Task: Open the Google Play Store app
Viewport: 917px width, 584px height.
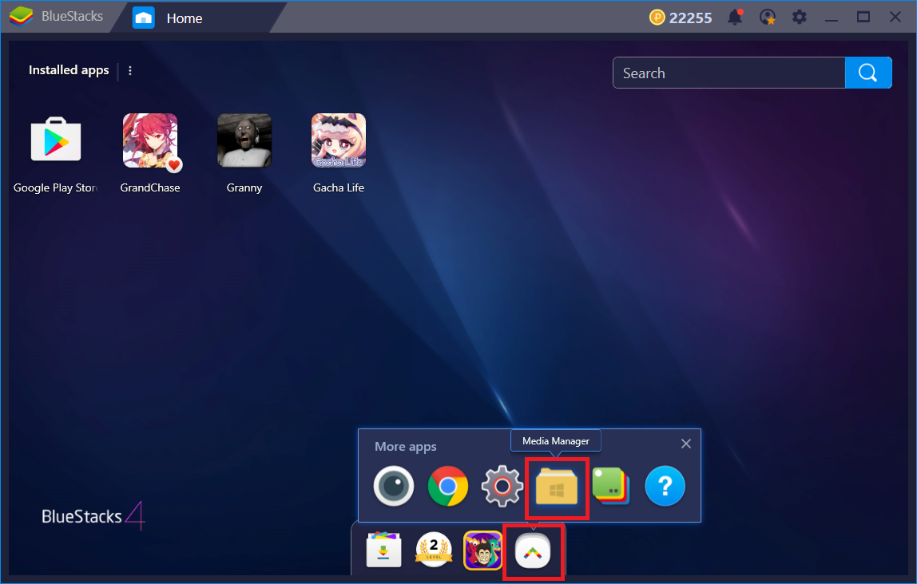Action: 56,140
